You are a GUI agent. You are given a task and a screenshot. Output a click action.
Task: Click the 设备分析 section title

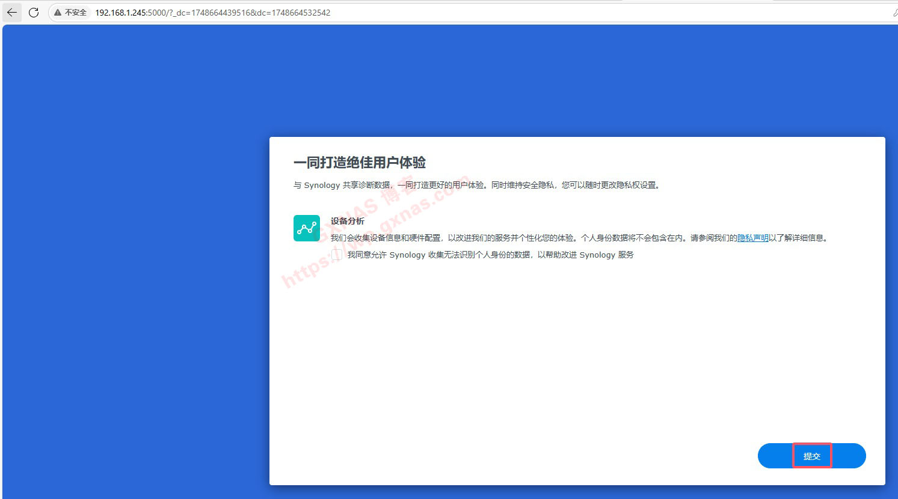[347, 221]
